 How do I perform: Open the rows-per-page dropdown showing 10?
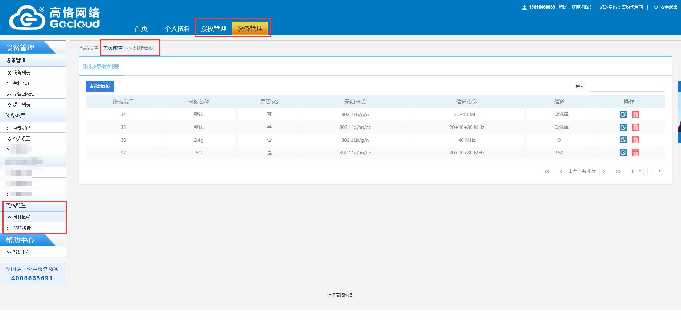(636, 171)
